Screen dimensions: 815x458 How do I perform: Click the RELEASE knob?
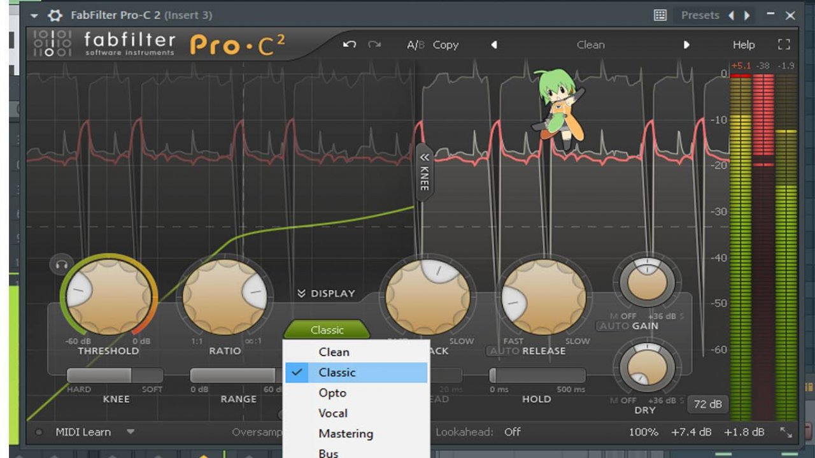[544, 297]
